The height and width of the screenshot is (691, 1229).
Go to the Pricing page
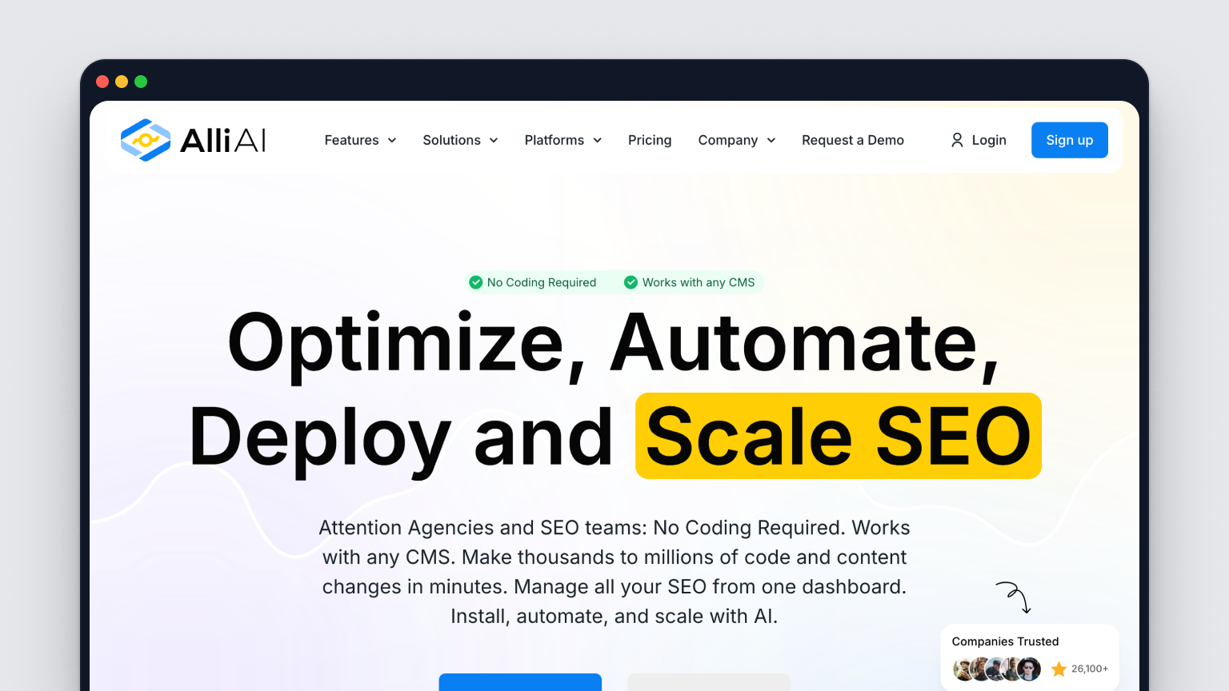click(x=650, y=140)
